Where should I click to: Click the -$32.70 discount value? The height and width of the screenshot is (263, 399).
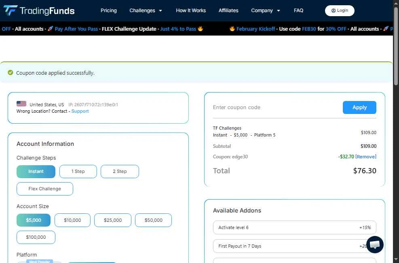point(346,157)
